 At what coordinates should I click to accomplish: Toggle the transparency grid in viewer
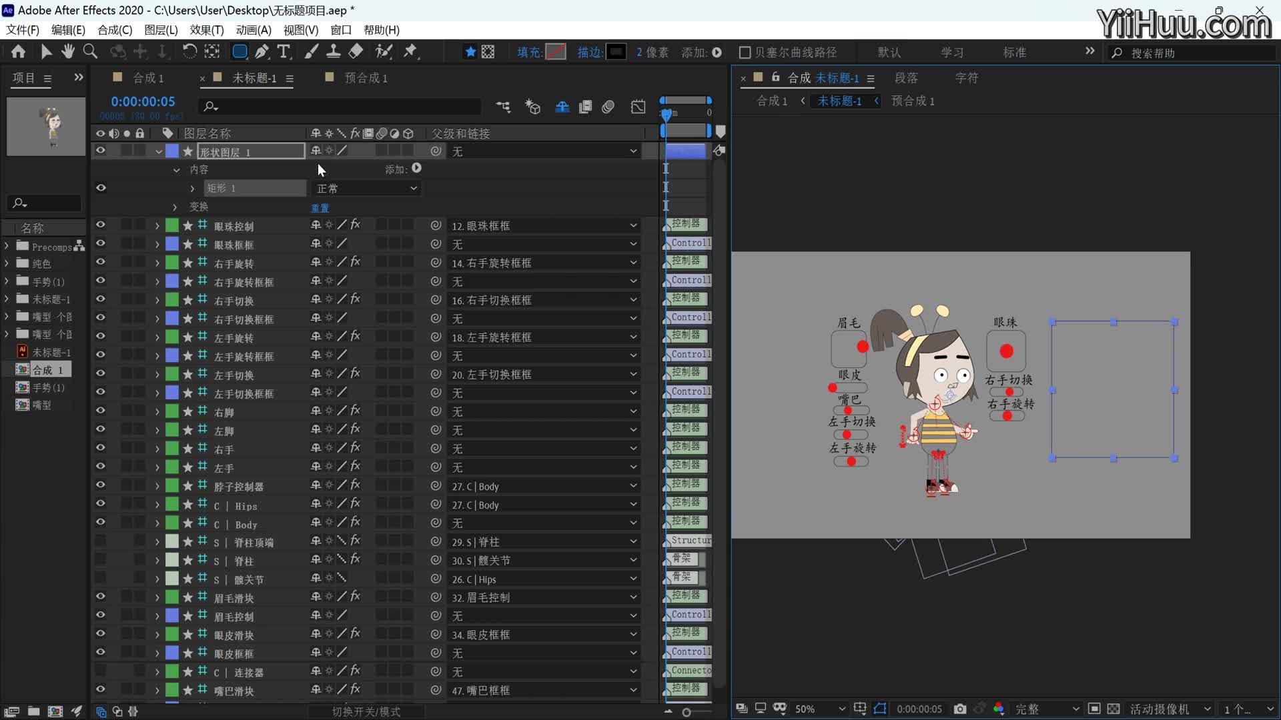[x=1114, y=709]
